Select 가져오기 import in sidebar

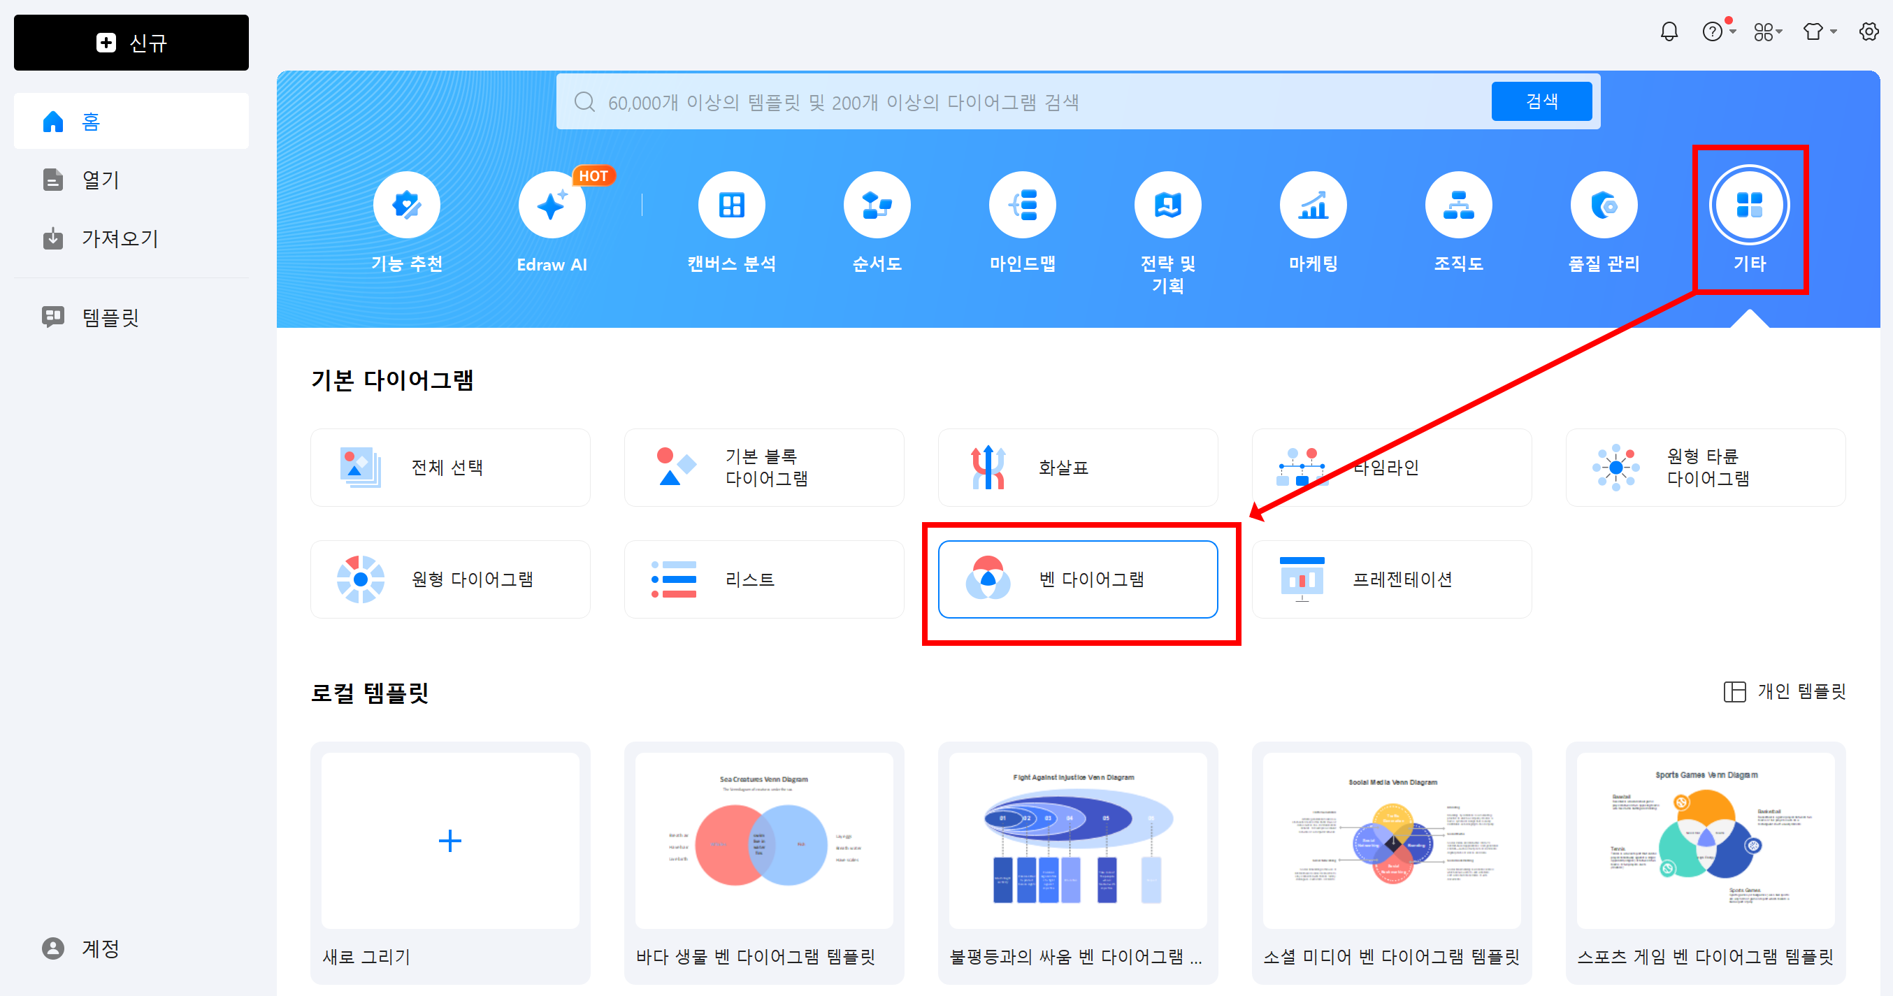[131, 239]
